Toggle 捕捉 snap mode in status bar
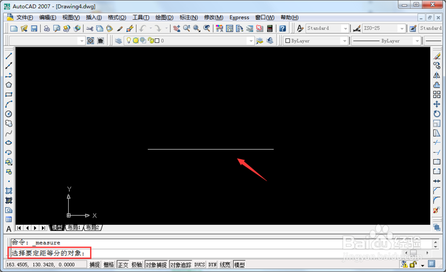The height and width of the screenshot is (272, 446). click(x=95, y=264)
